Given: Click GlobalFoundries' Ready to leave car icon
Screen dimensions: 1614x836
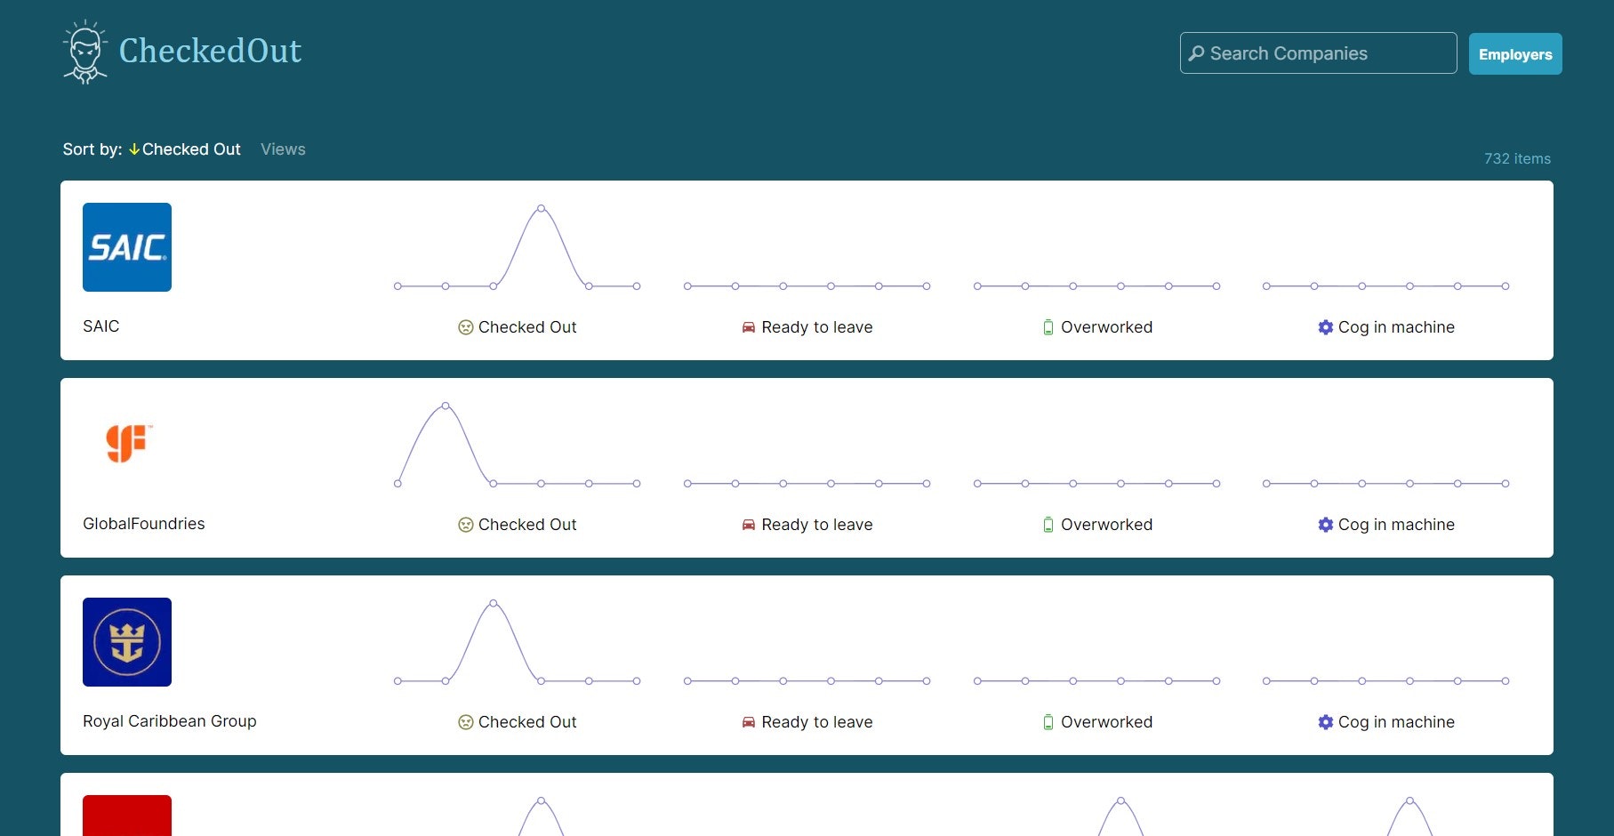Looking at the screenshot, I should point(749,525).
